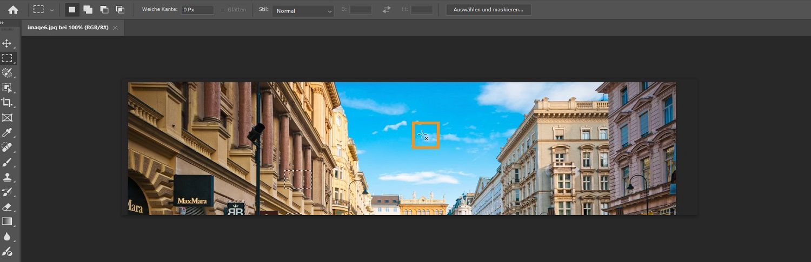Viewport: 811px width, 262px height.
Task: Select the Dodge tool
Action: tap(7, 251)
